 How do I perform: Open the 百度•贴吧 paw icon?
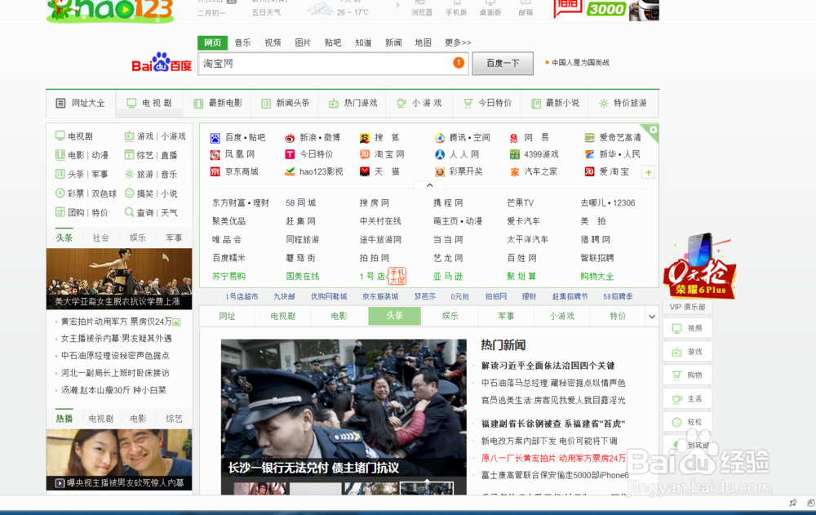[x=215, y=138]
